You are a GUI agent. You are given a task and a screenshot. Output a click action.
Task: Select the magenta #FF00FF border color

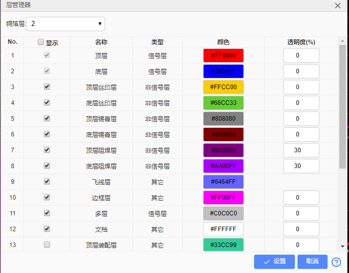223,198
